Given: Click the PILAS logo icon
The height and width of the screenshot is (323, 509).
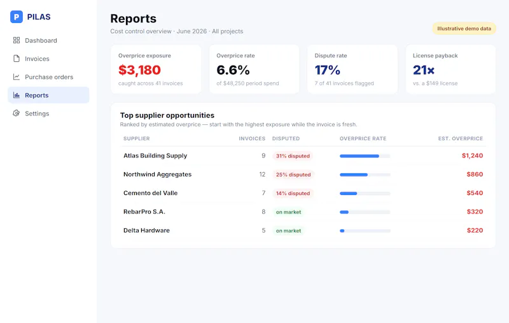Looking at the screenshot, I should click(x=17, y=17).
